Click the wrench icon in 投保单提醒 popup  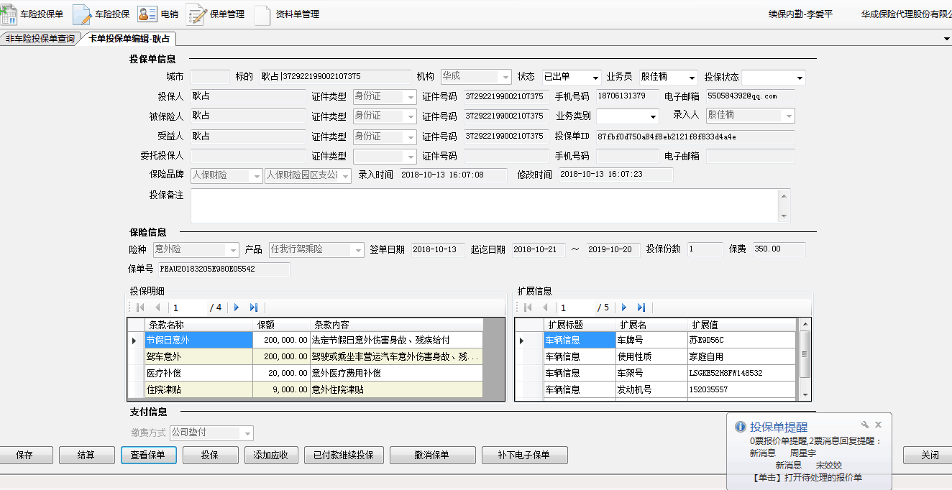click(865, 425)
